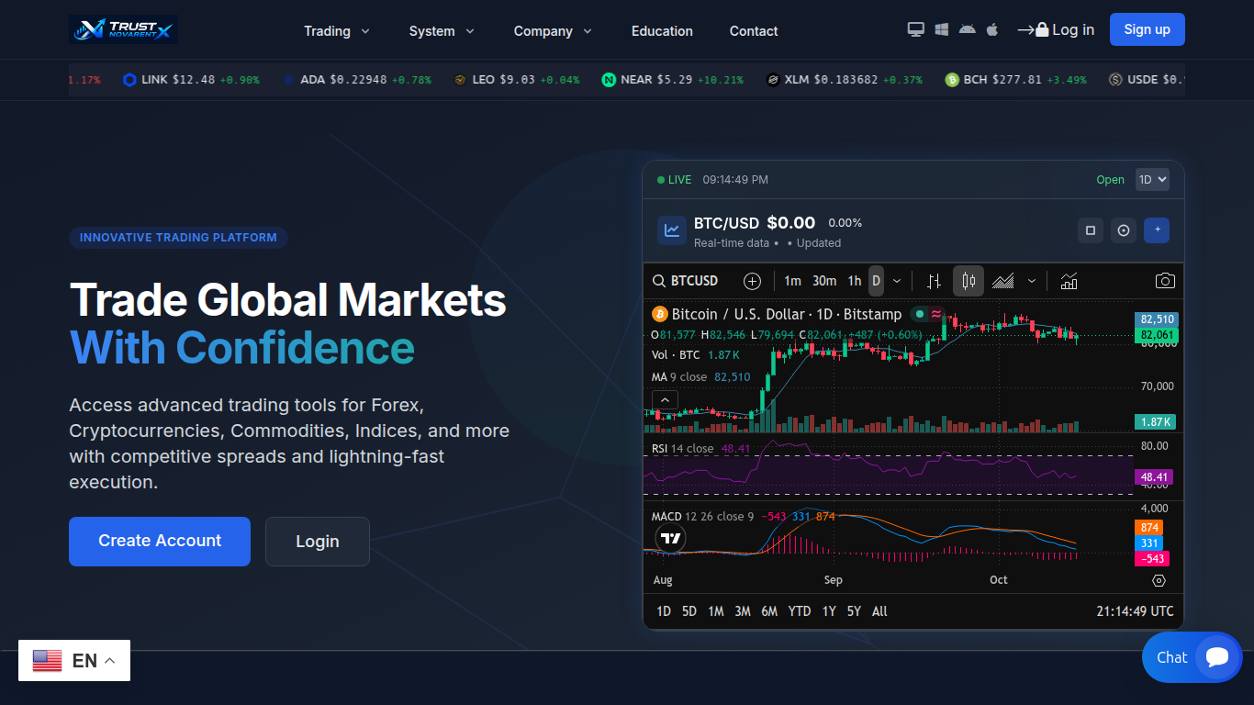This screenshot has width=1254, height=705.
Task: Select the 5Y date range
Action: pyautogui.click(x=854, y=611)
